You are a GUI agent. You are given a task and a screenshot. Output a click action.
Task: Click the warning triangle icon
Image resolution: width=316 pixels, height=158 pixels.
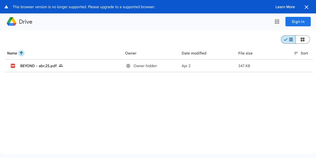coord(6,7)
